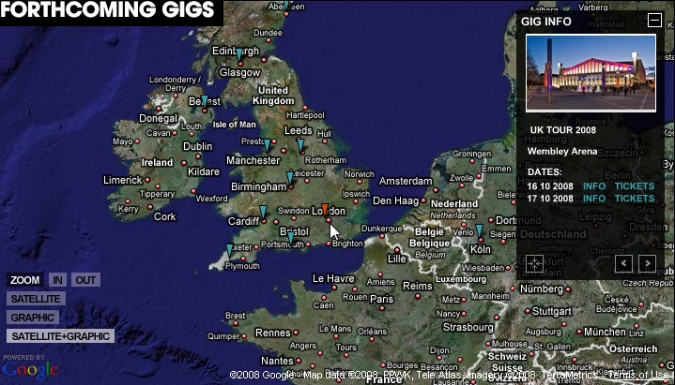The image size is (675, 385).
Task: Open TICKETS for 17 10 2008 date
Action: click(x=635, y=199)
